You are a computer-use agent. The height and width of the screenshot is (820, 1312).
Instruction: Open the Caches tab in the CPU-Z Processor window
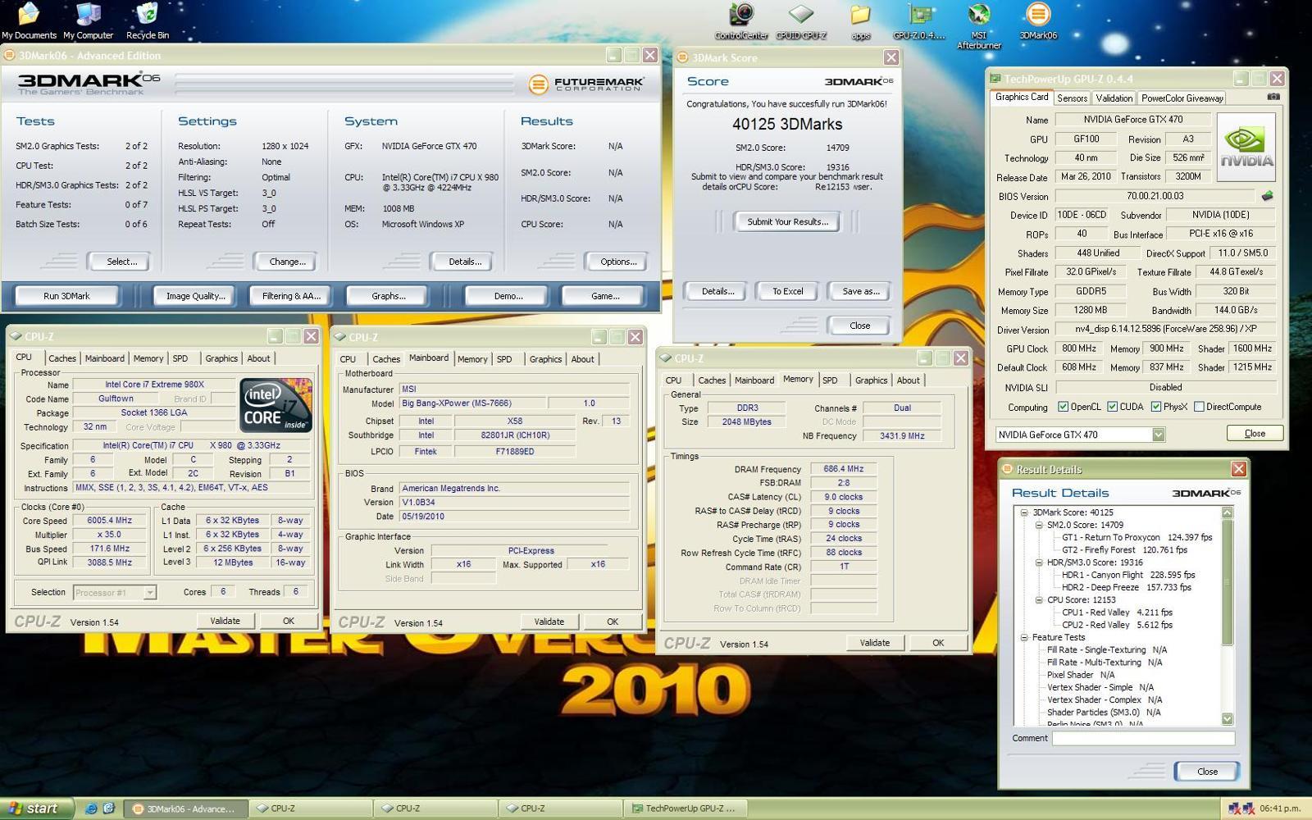coord(61,358)
